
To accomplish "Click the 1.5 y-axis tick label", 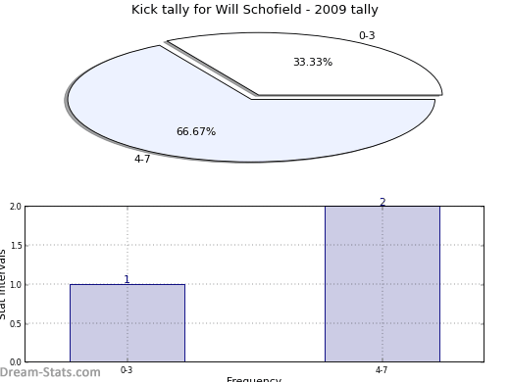I will (x=16, y=246).
